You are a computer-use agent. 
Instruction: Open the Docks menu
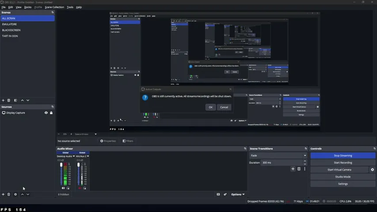(x=28, y=7)
